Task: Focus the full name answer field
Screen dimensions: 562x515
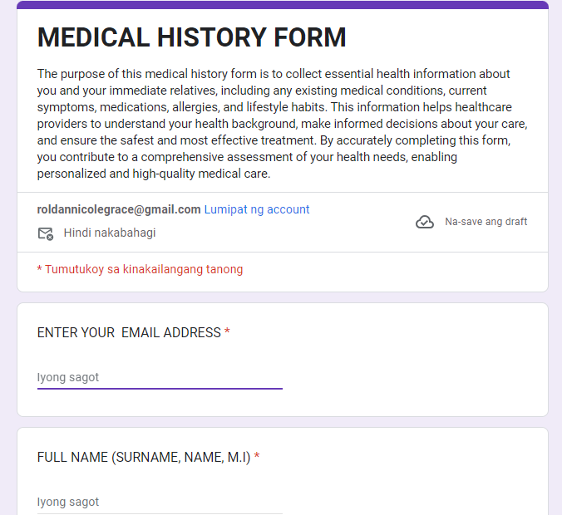Action: click(x=160, y=502)
